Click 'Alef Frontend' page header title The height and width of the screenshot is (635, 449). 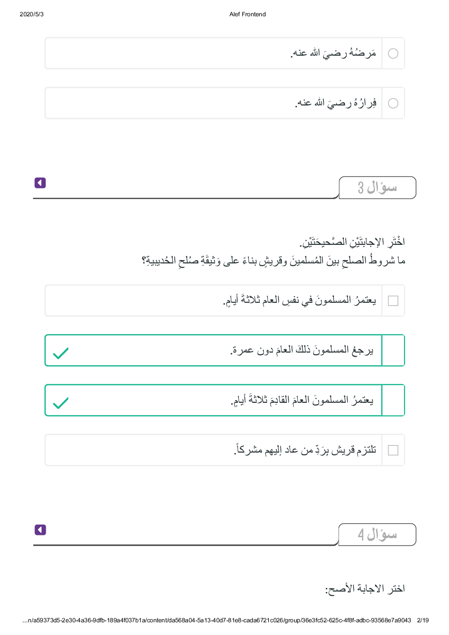coord(248,14)
